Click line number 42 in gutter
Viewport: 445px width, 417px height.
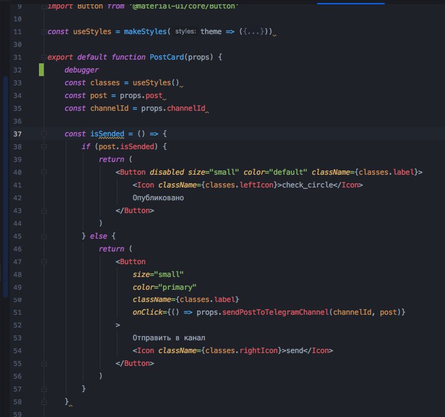17,198
